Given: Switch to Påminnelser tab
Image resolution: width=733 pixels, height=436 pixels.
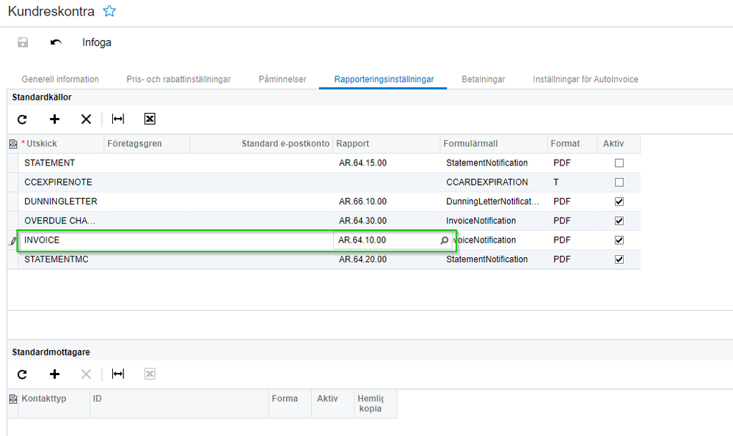Looking at the screenshot, I should pyautogui.click(x=282, y=79).
